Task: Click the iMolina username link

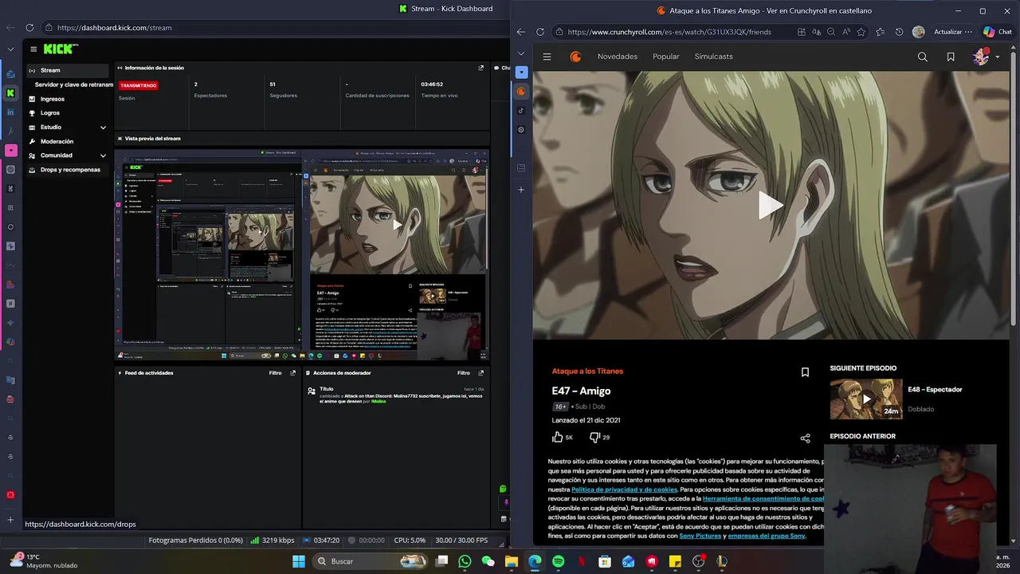Action: pos(379,402)
